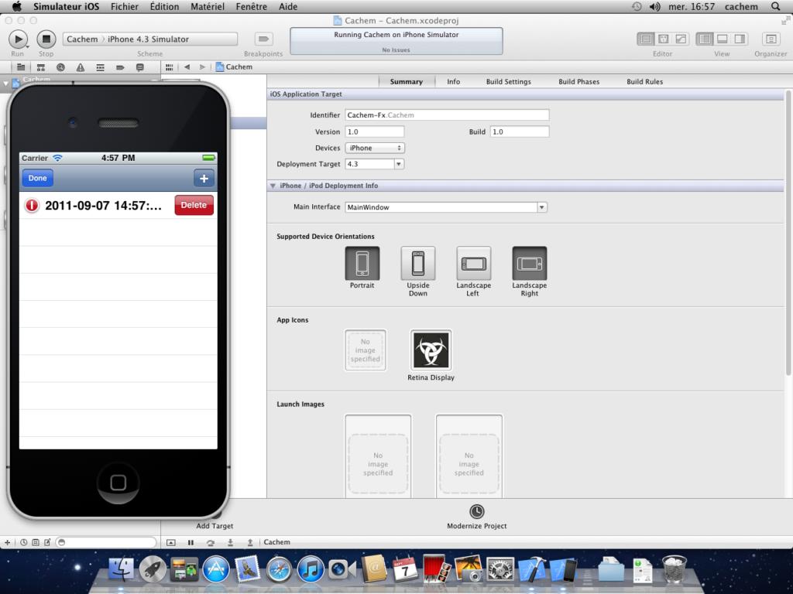Toggle Landscape Left orientation
The image size is (793, 594).
pos(474,263)
